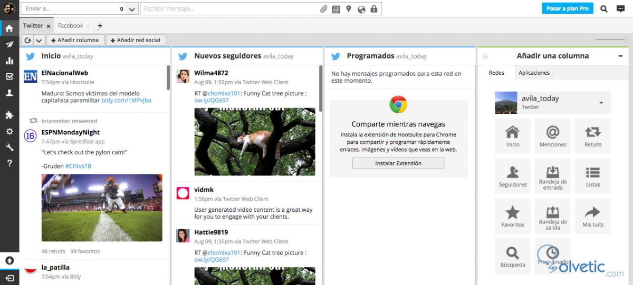Refresh streams with the circular arrow icon
The width and height of the screenshot is (633, 285).
coord(28,40)
